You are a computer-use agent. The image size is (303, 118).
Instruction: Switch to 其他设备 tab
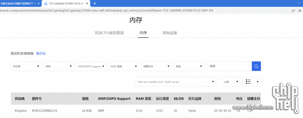[170, 33]
